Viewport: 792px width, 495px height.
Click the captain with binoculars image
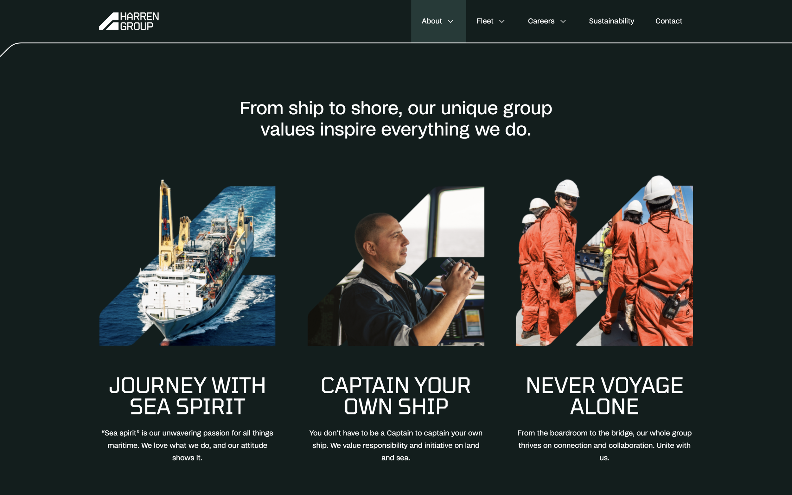click(x=396, y=266)
